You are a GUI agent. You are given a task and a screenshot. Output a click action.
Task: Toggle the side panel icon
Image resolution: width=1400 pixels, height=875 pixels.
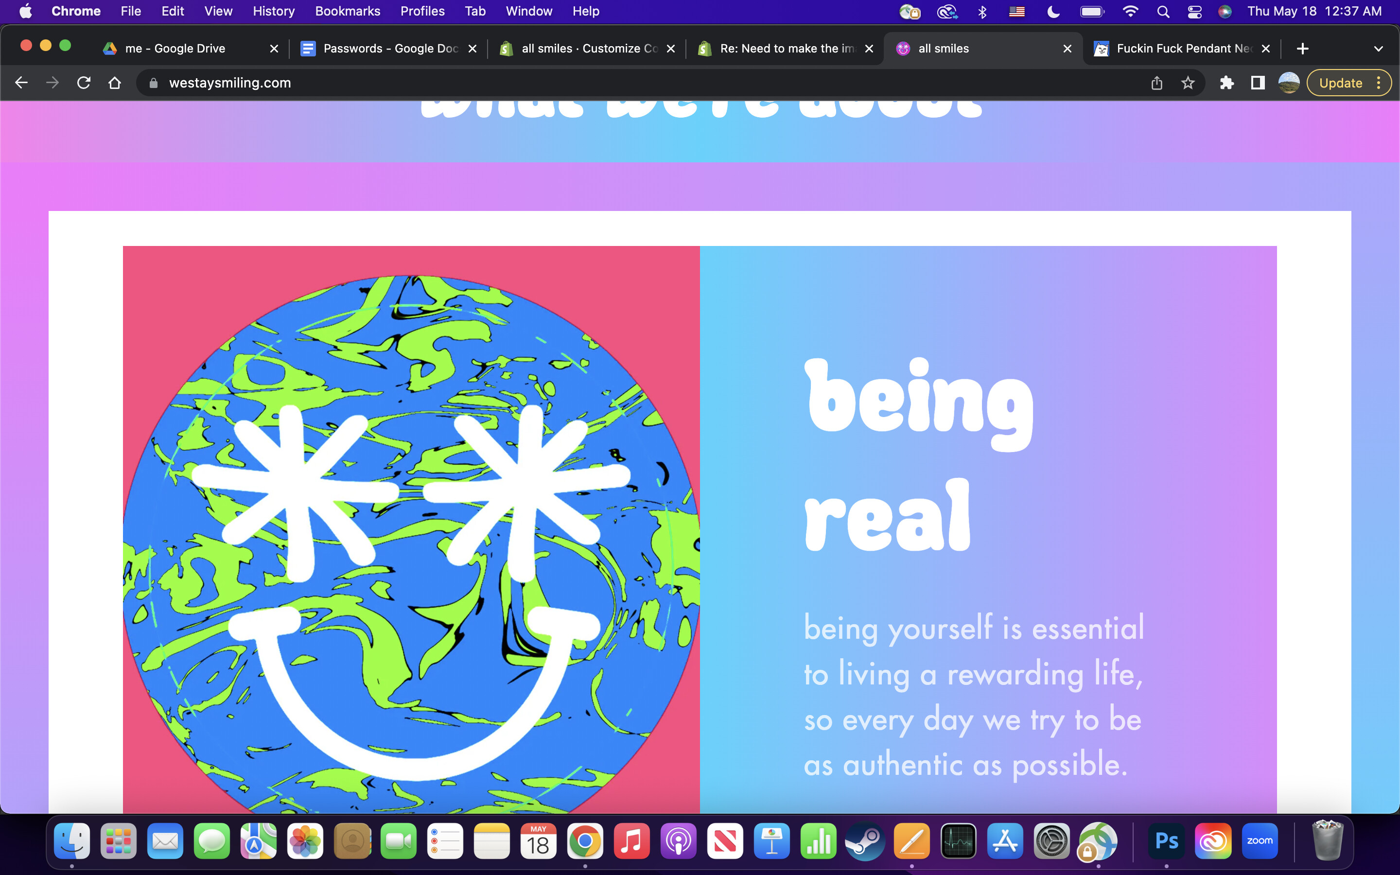[1257, 83]
